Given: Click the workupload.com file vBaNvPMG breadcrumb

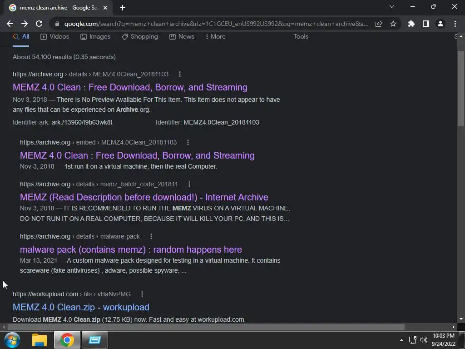Looking at the screenshot, I should 72,294.
